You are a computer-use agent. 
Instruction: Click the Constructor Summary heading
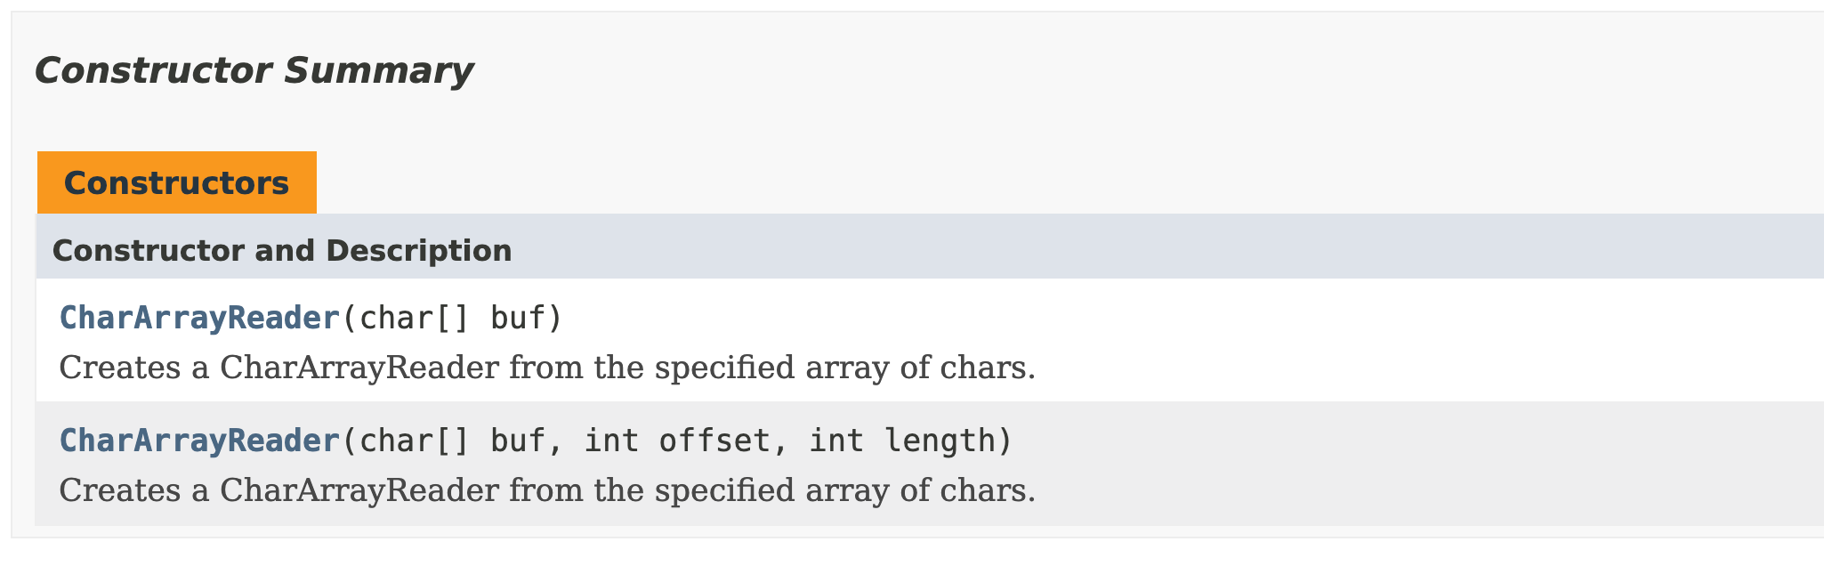pos(254,70)
